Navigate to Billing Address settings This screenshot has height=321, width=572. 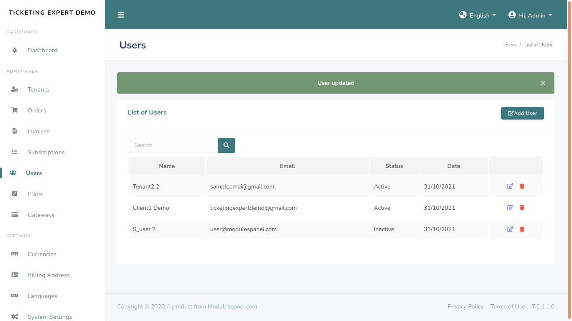pos(48,275)
